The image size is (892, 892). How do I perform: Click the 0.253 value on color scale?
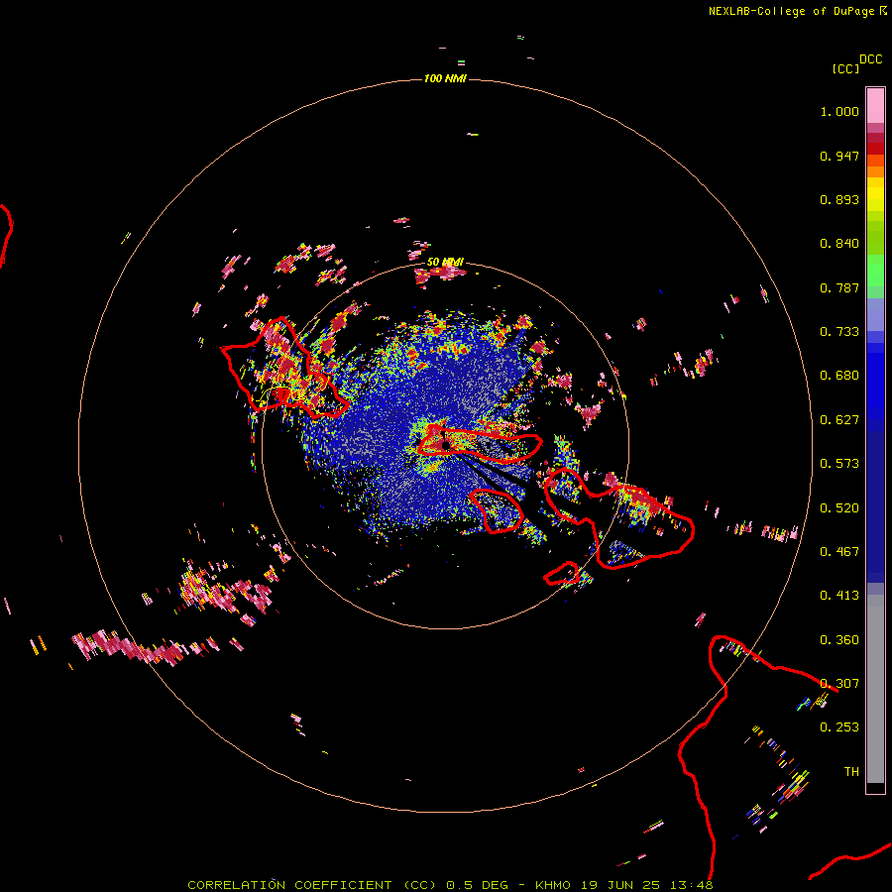click(839, 727)
